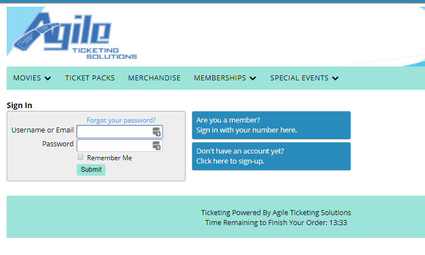This screenshot has height=255, width=425.
Task: Focus the Username or Email field
Action: 119,132
